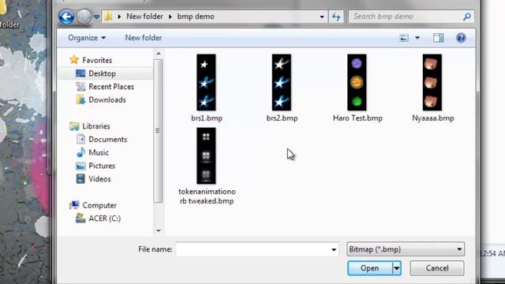Viewport: 505px width, 284px height.
Task: Click the 'brs2.bmp' file name label
Action: tap(282, 118)
